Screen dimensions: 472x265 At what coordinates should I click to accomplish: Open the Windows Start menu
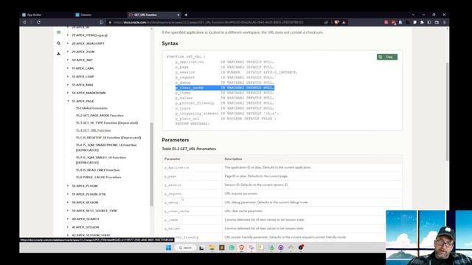coord(168,247)
